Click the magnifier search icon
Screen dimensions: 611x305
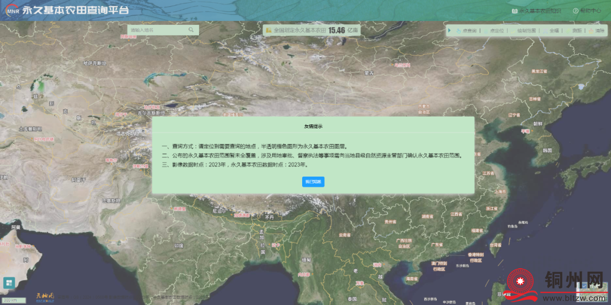(x=191, y=30)
